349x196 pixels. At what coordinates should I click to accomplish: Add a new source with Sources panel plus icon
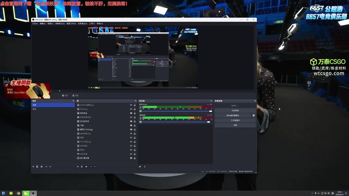point(78,166)
